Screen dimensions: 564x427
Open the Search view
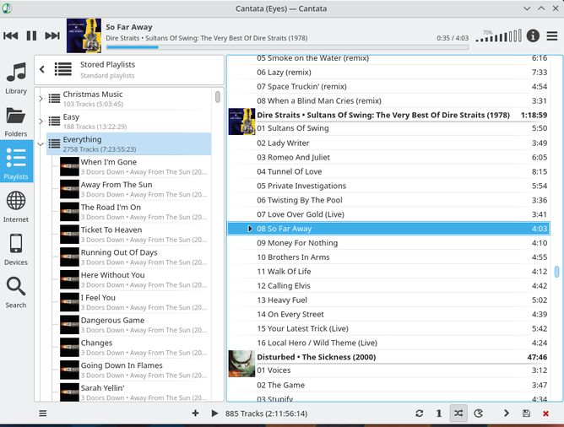[x=16, y=292]
